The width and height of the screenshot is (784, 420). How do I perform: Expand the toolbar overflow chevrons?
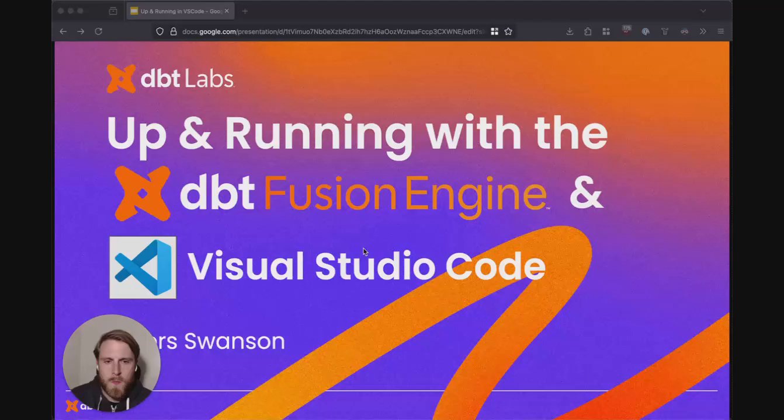703,32
